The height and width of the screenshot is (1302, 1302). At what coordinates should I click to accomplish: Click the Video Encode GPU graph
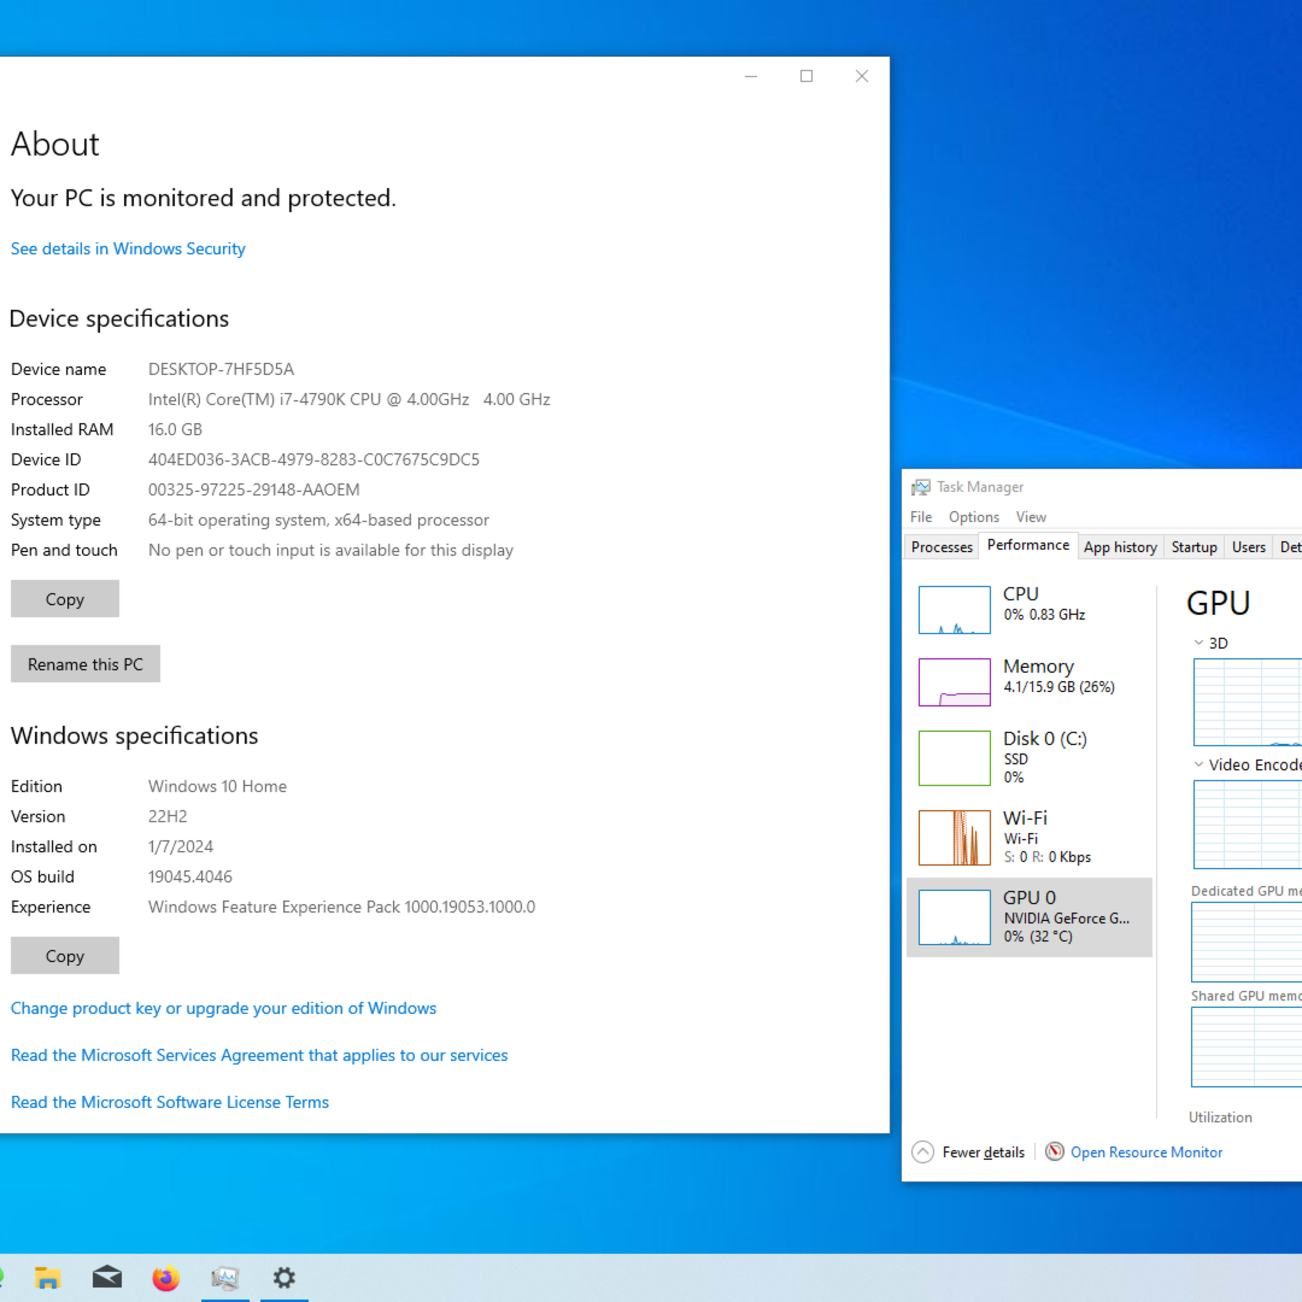click(1247, 824)
